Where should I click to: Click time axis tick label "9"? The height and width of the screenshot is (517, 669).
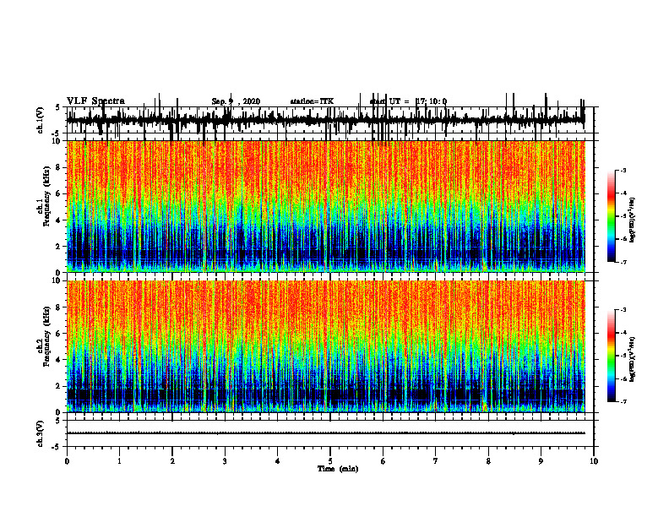[x=541, y=461]
